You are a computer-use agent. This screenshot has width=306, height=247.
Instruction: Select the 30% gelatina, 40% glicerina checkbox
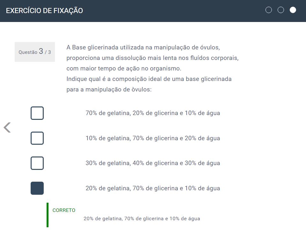coord(37,163)
